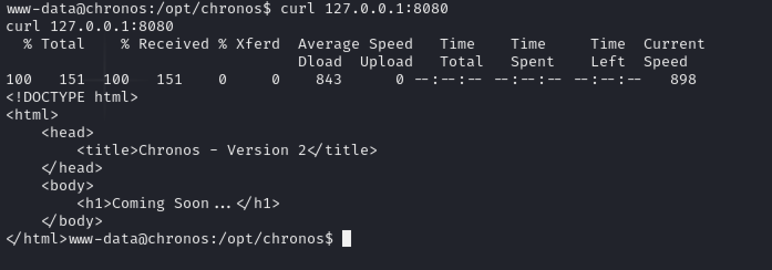Click the Time Left column header
The image size is (772, 270).
point(608,53)
